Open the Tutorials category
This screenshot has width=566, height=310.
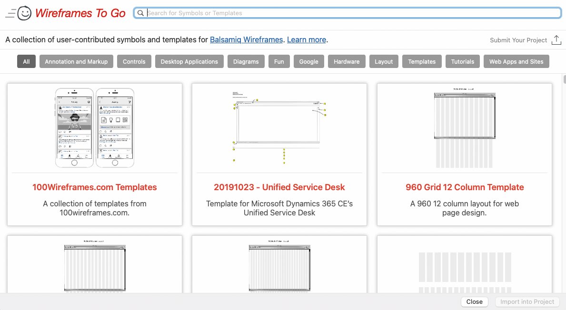tap(462, 62)
